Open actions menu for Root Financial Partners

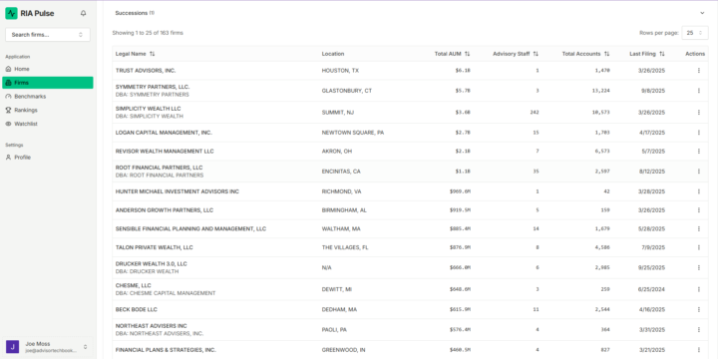point(699,172)
